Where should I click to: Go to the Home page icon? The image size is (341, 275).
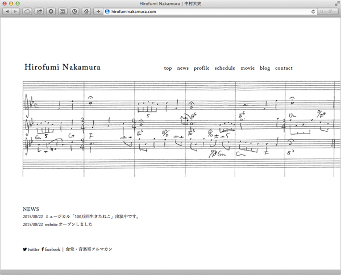[86, 11]
